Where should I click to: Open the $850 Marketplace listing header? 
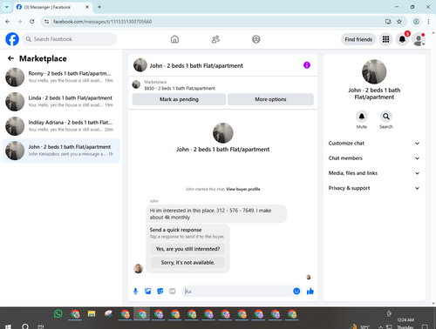coord(223,85)
